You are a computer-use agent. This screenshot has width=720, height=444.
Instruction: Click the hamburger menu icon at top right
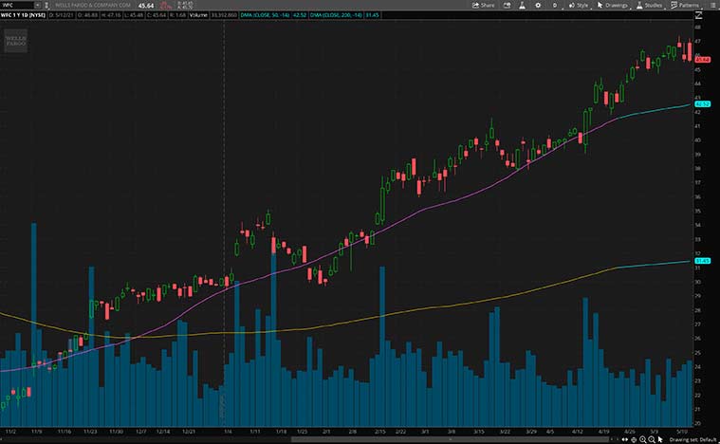(711, 5)
